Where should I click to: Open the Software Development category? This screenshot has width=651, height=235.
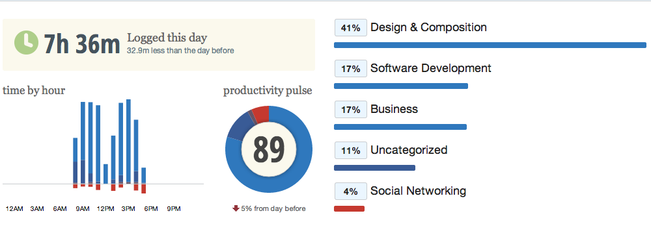(430, 68)
